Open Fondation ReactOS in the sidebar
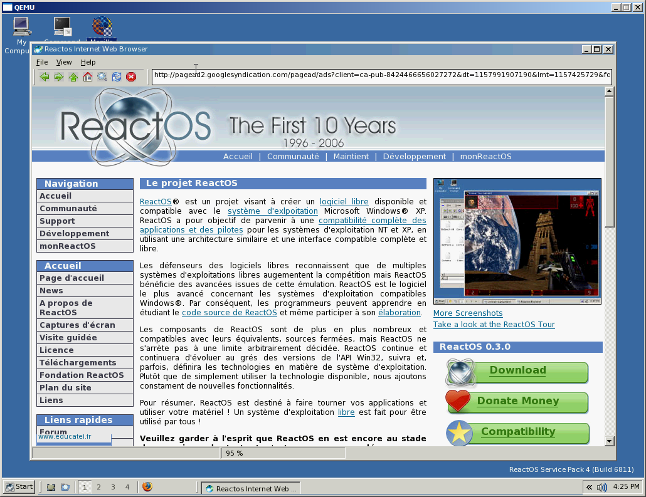 pyautogui.click(x=85, y=375)
